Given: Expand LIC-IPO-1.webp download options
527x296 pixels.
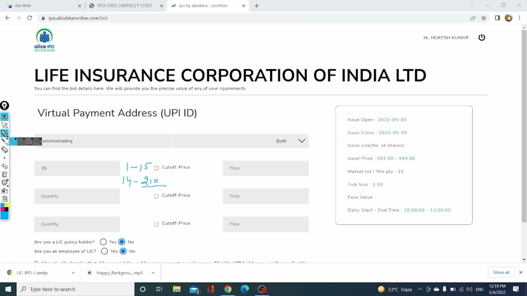Looking at the screenshot, I should click(73, 273).
